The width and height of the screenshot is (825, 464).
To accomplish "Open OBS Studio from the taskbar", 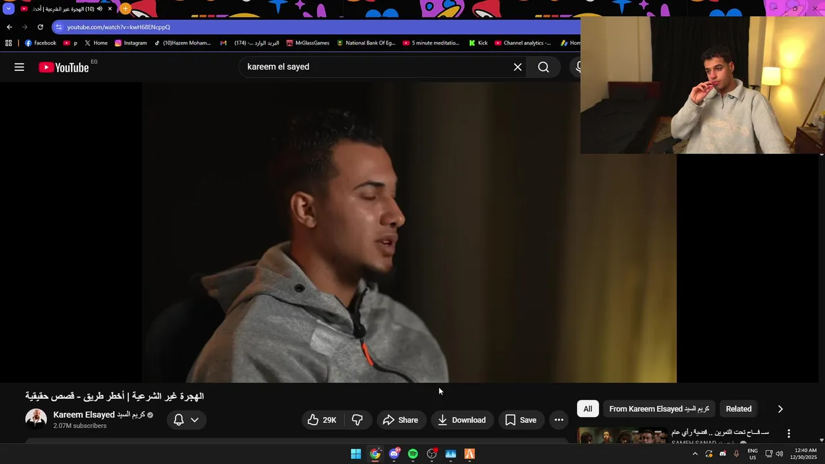I will click(x=432, y=454).
